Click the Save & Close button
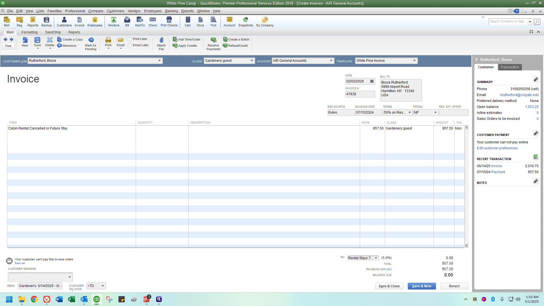 [x=389, y=286]
